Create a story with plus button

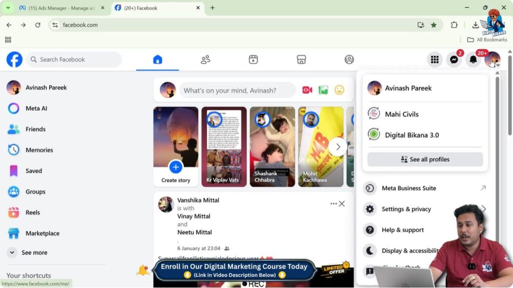point(176,167)
